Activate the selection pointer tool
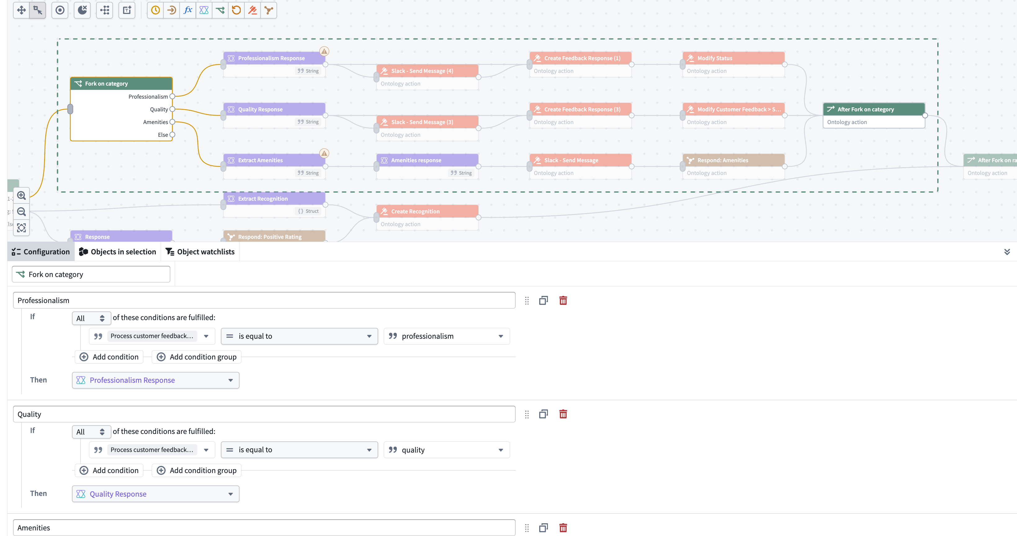The width and height of the screenshot is (1017, 536). [x=38, y=10]
